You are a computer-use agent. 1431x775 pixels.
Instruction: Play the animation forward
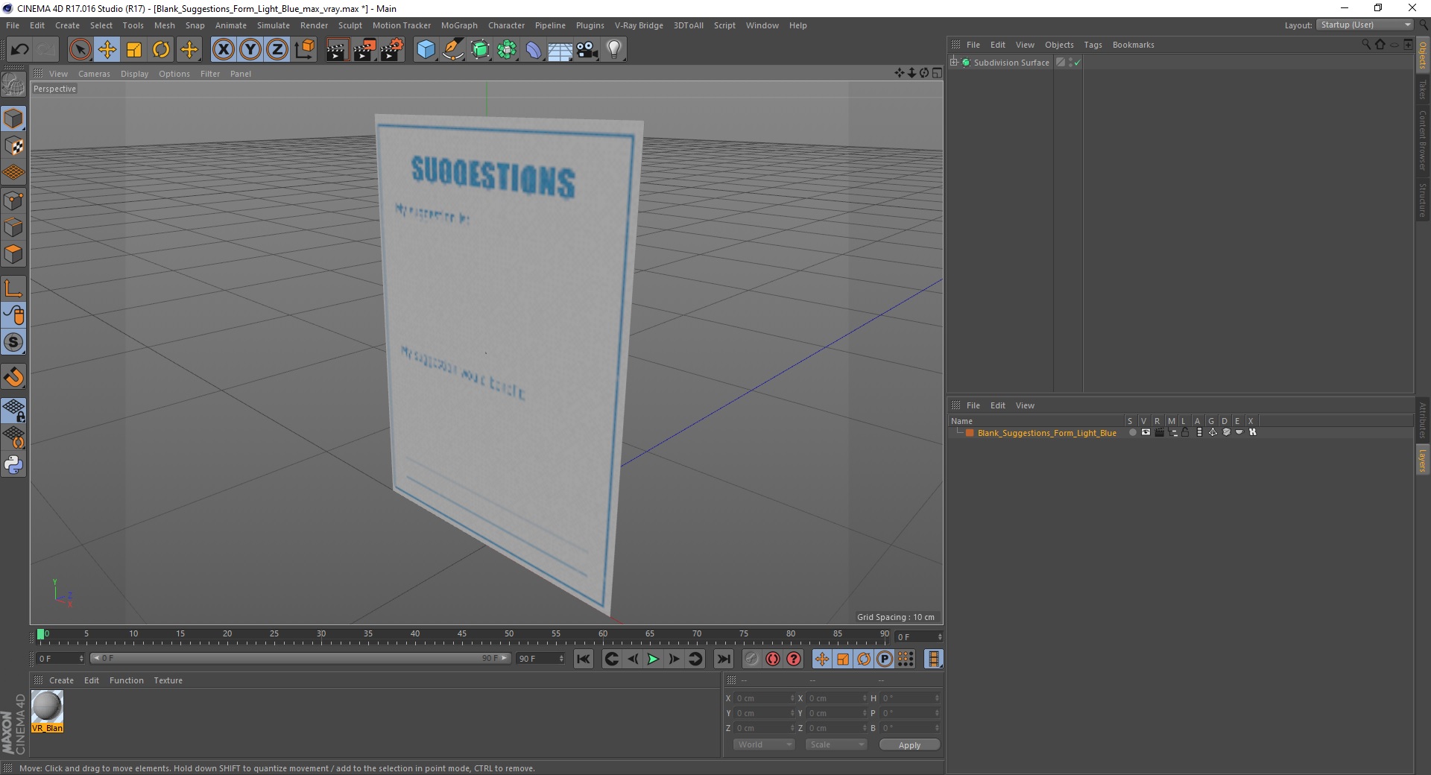[653, 659]
